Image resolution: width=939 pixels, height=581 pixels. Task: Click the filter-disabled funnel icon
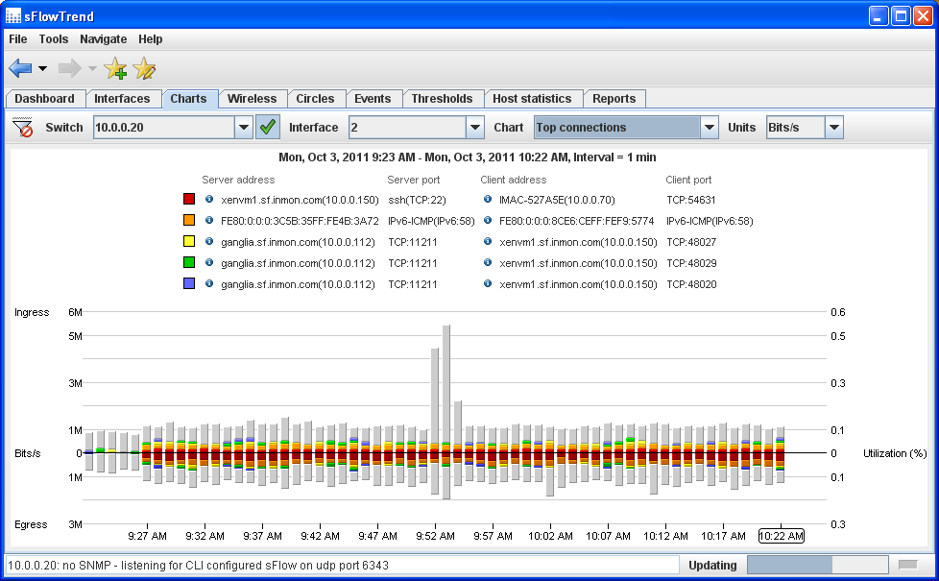pos(21,127)
